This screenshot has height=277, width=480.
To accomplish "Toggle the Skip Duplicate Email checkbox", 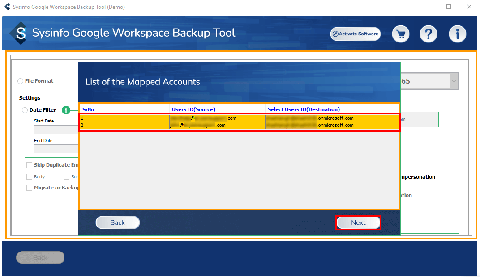I will coord(30,165).
